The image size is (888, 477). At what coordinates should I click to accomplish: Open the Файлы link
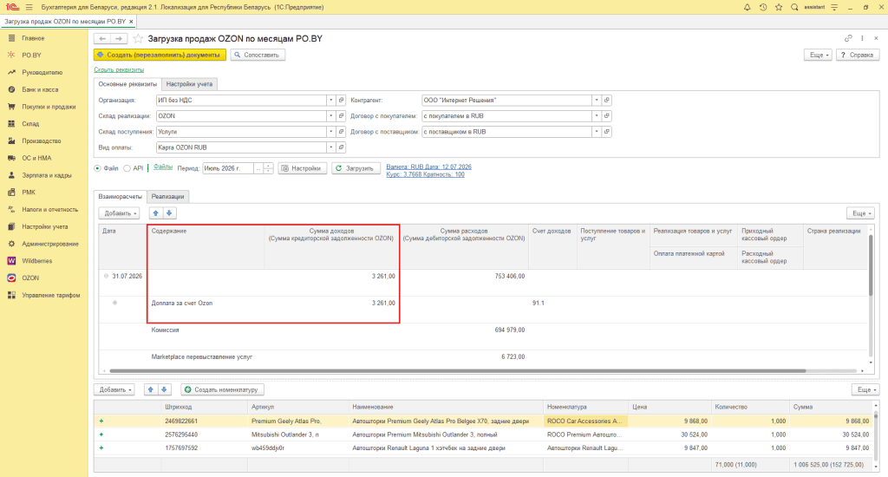tap(163, 167)
